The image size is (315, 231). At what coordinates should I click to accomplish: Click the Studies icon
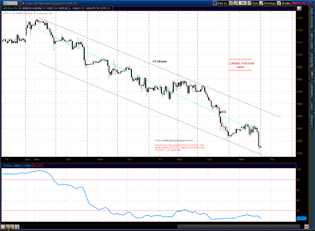[x=279, y=3]
